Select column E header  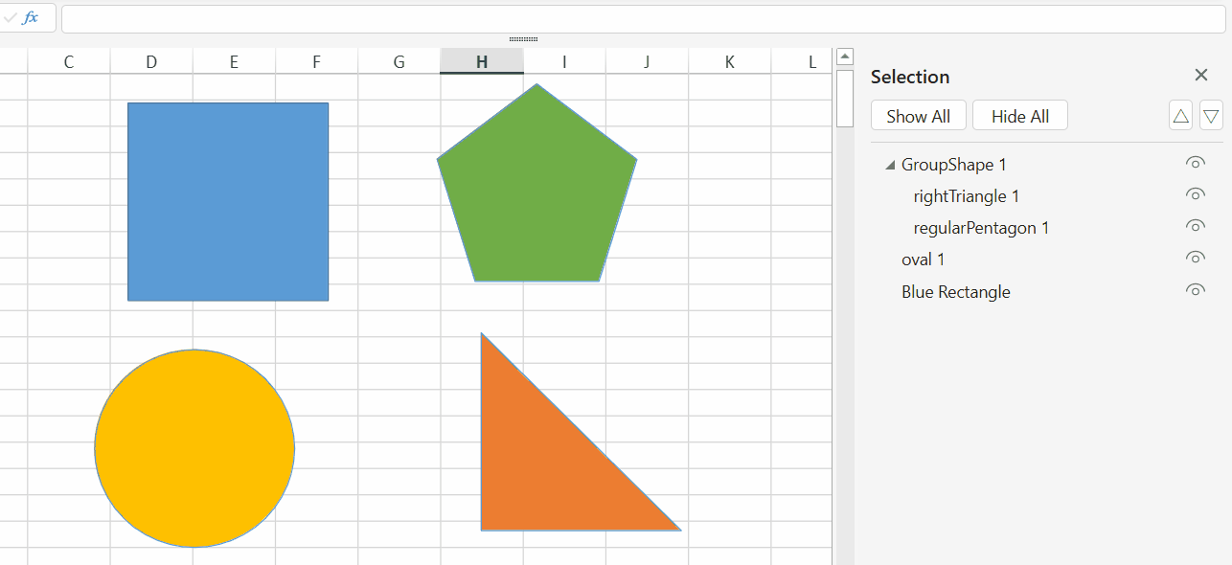[x=234, y=61]
